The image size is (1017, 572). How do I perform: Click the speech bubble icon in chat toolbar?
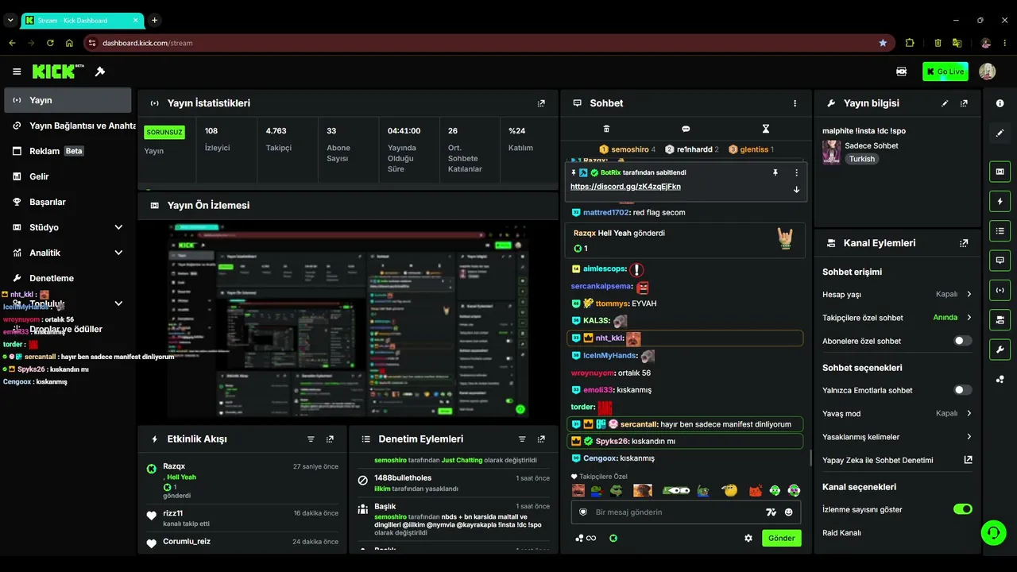(686, 129)
